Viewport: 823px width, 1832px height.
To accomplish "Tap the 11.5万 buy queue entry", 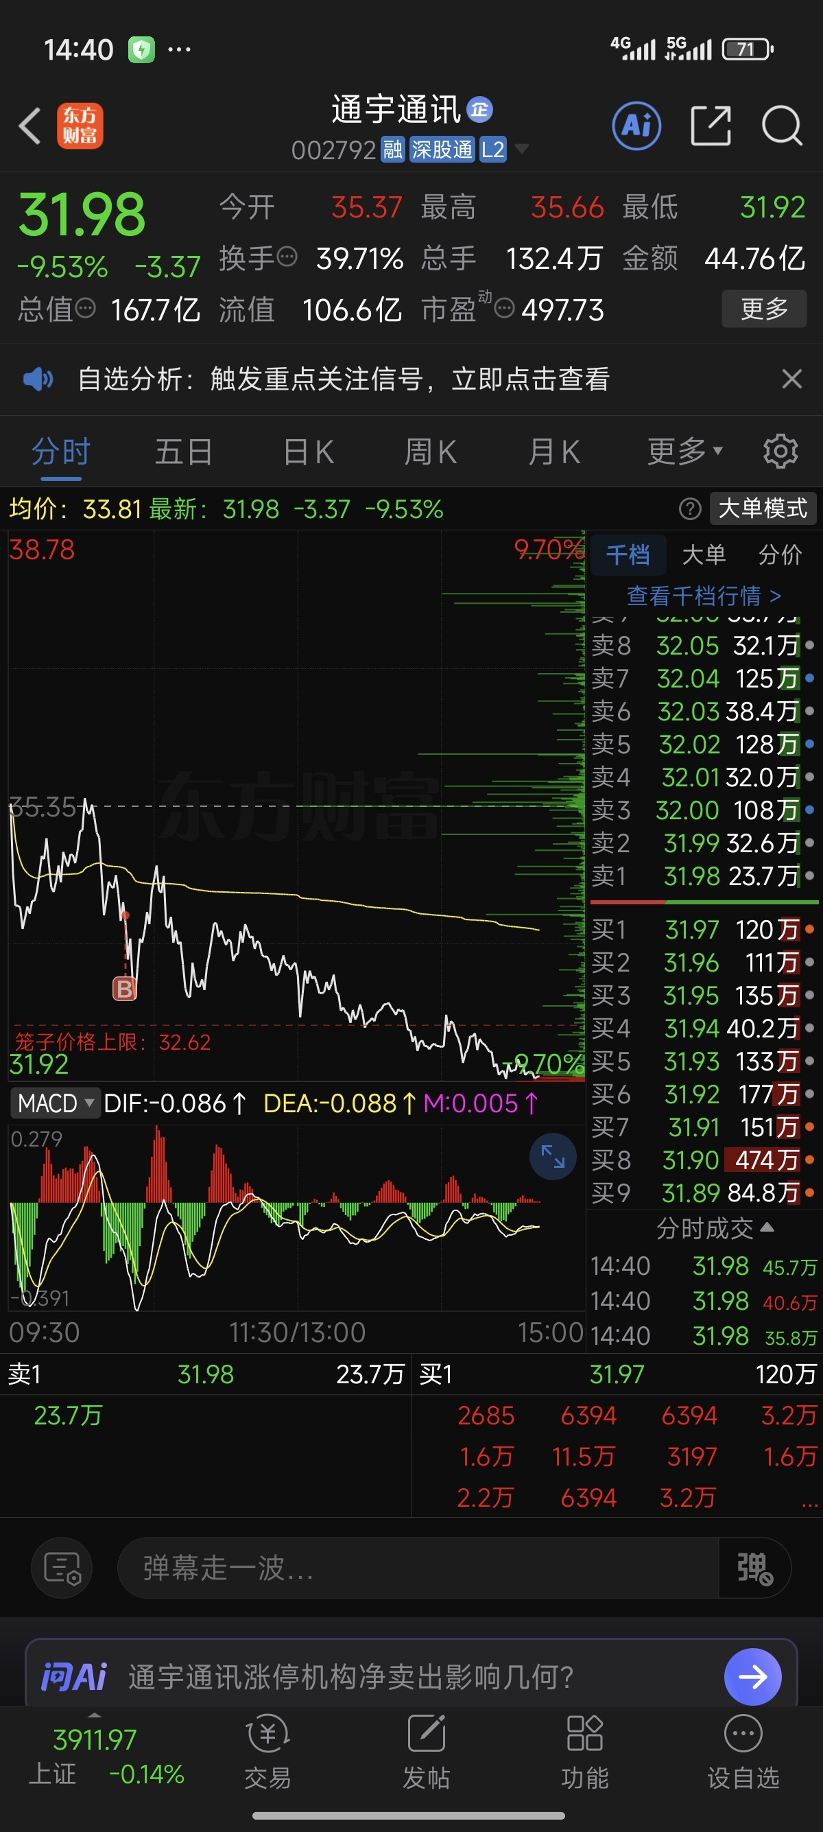I will pyautogui.click(x=583, y=1457).
